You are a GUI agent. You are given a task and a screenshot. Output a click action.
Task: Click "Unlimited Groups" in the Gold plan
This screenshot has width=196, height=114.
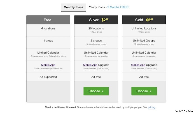click(144, 41)
